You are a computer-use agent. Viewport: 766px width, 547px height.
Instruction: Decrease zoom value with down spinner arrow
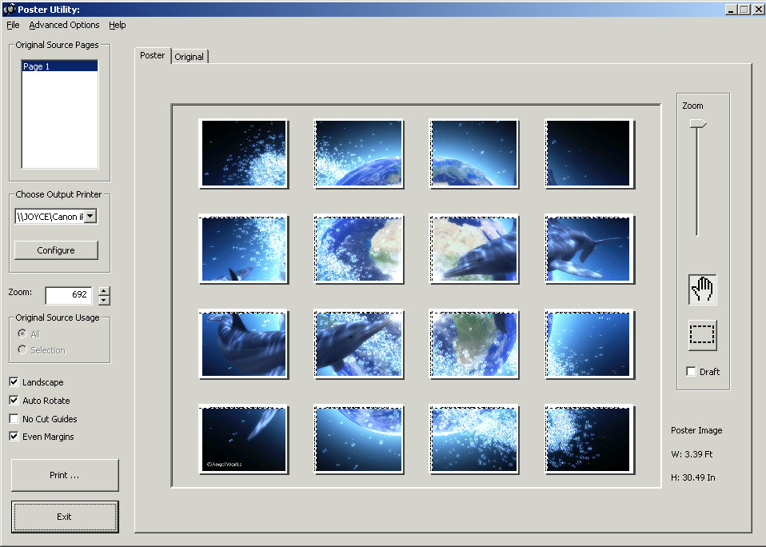[x=104, y=301]
